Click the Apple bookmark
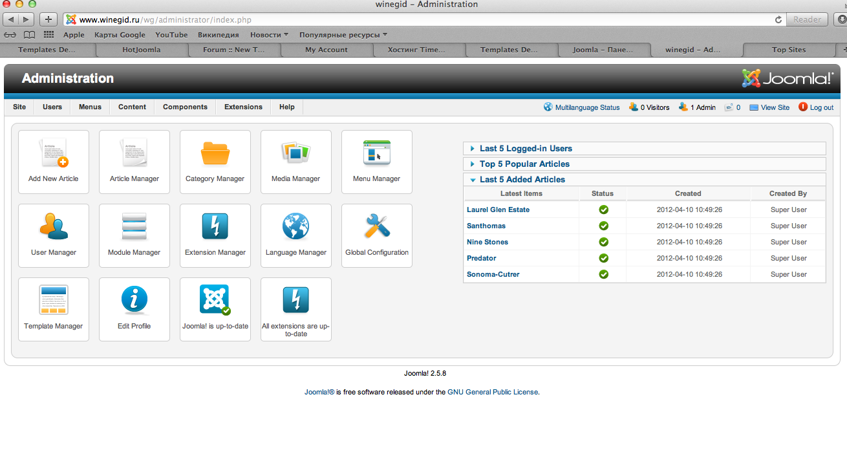Viewport: 847px width, 463px height. point(74,35)
